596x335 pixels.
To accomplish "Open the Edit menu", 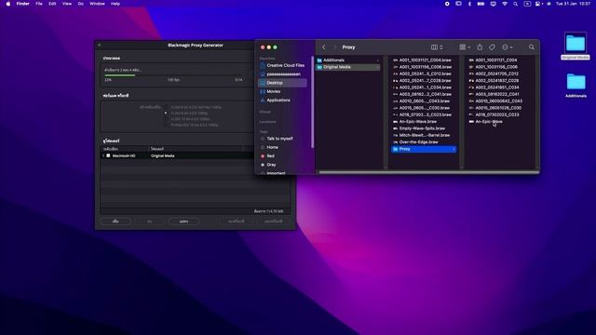I will 52,4.
